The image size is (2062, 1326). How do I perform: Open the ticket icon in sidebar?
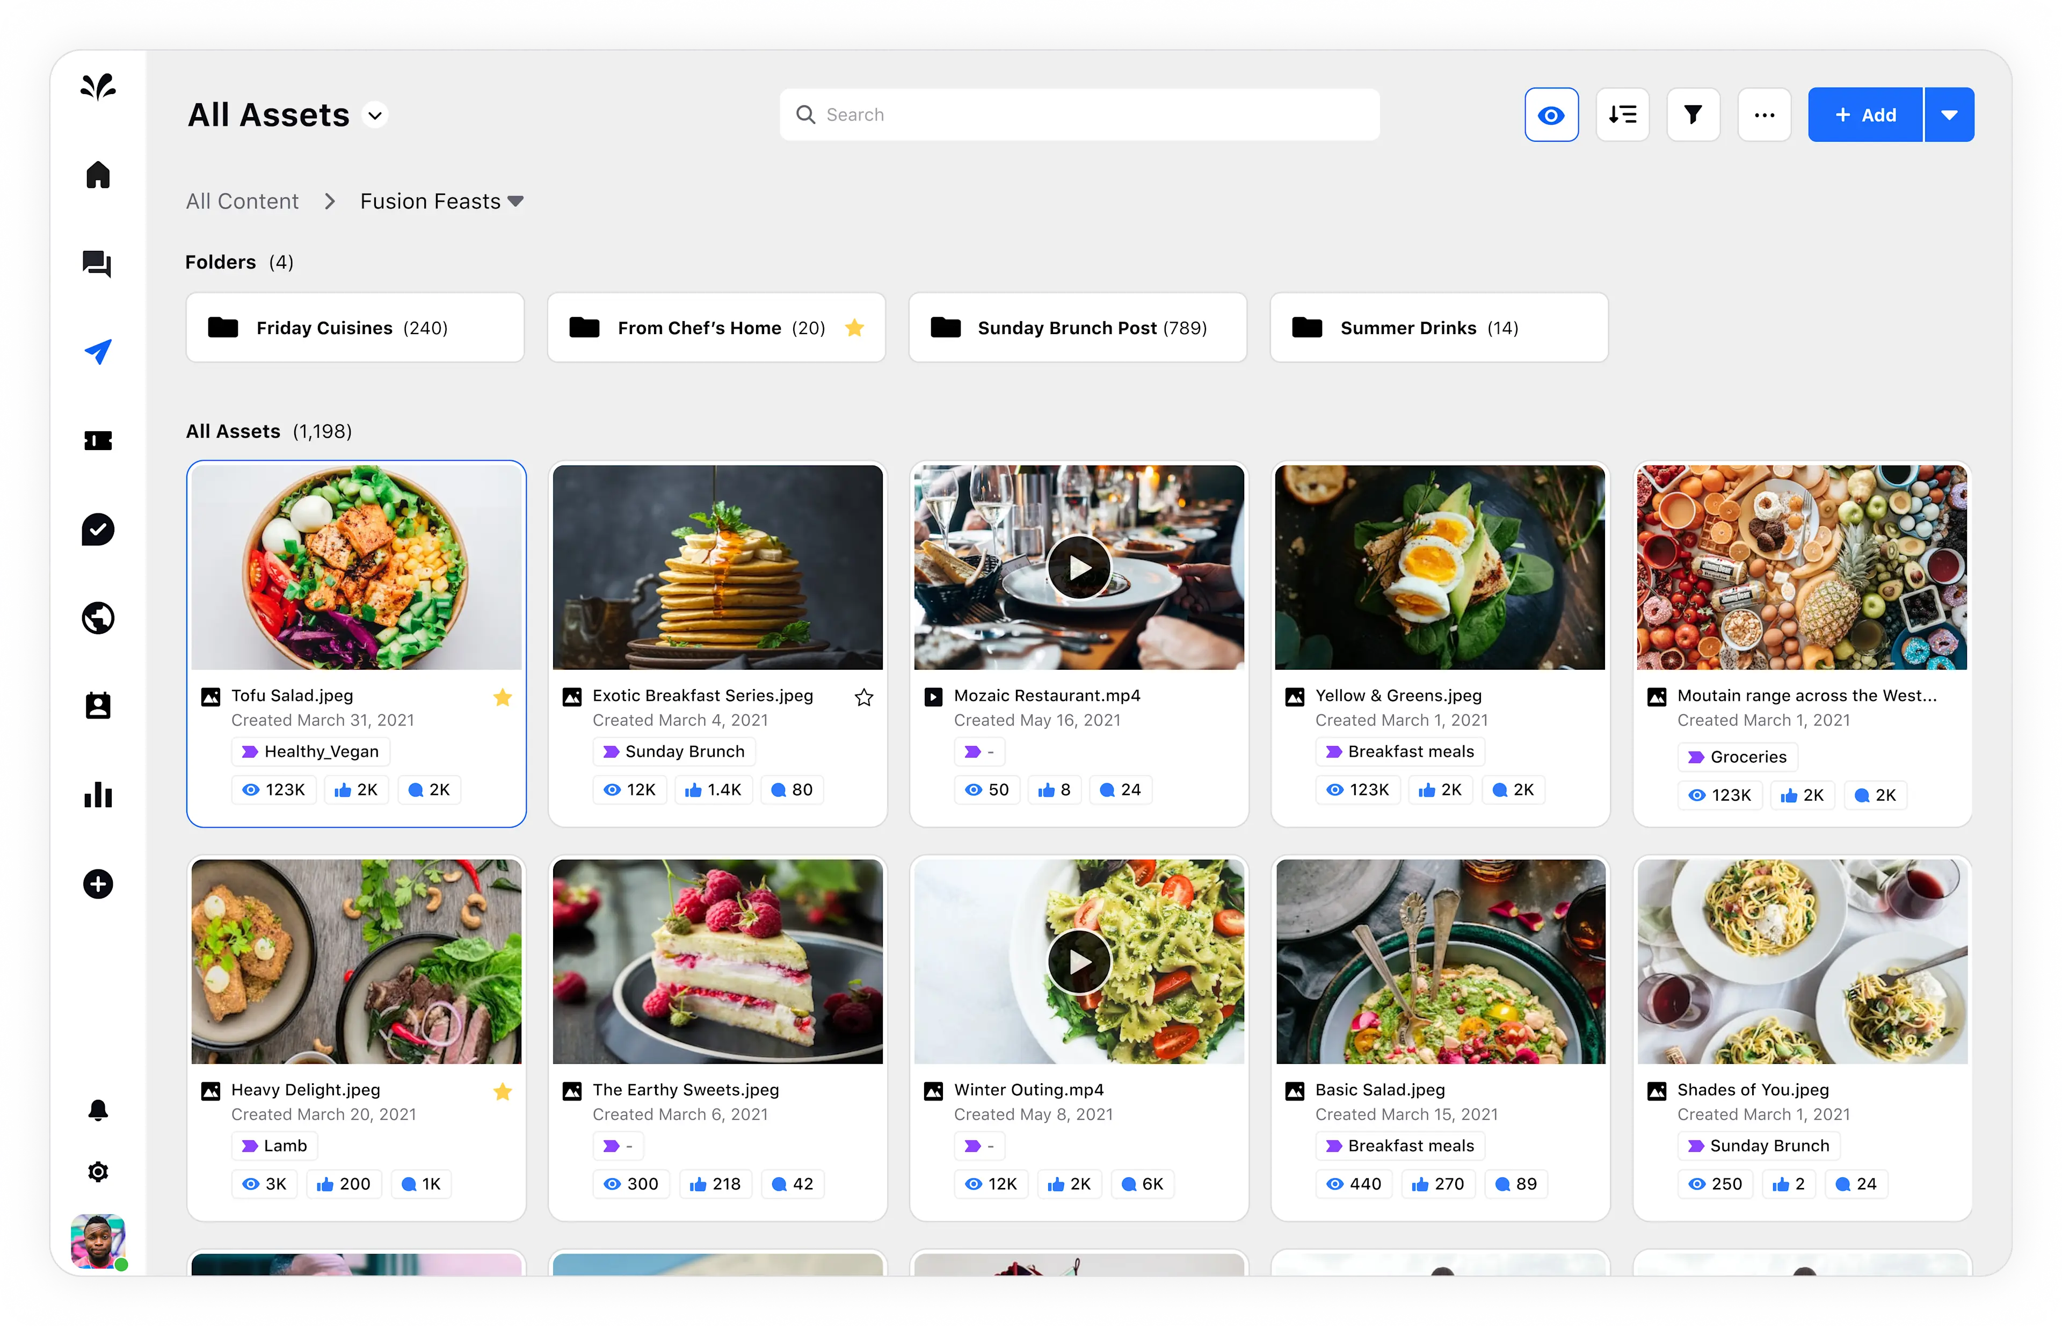tap(98, 441)
